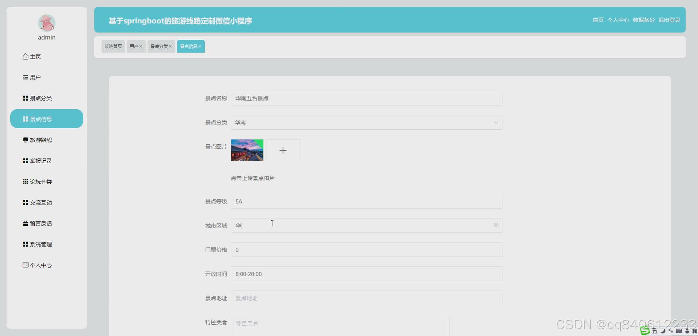Open the 论坛分类 sidebar menu
The height and width of the screenshot is (336, 698).
tap(47, 182)
